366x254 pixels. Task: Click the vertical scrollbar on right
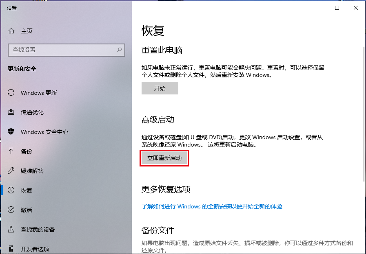click(363, 114)
